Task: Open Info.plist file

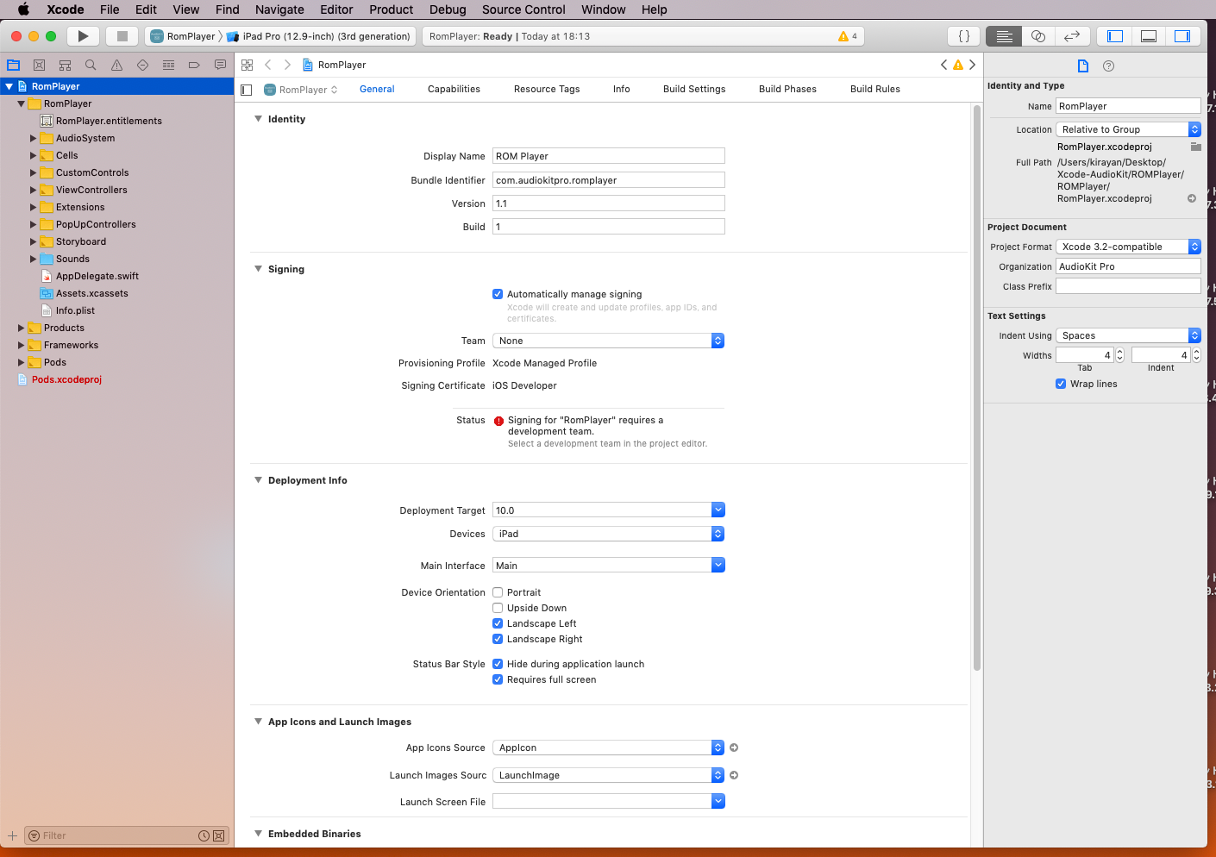Action: (x=75, y=310)
